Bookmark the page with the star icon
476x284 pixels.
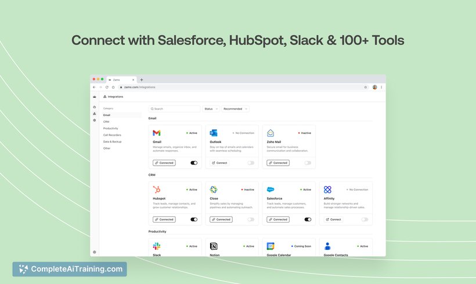tap(366, 87)
